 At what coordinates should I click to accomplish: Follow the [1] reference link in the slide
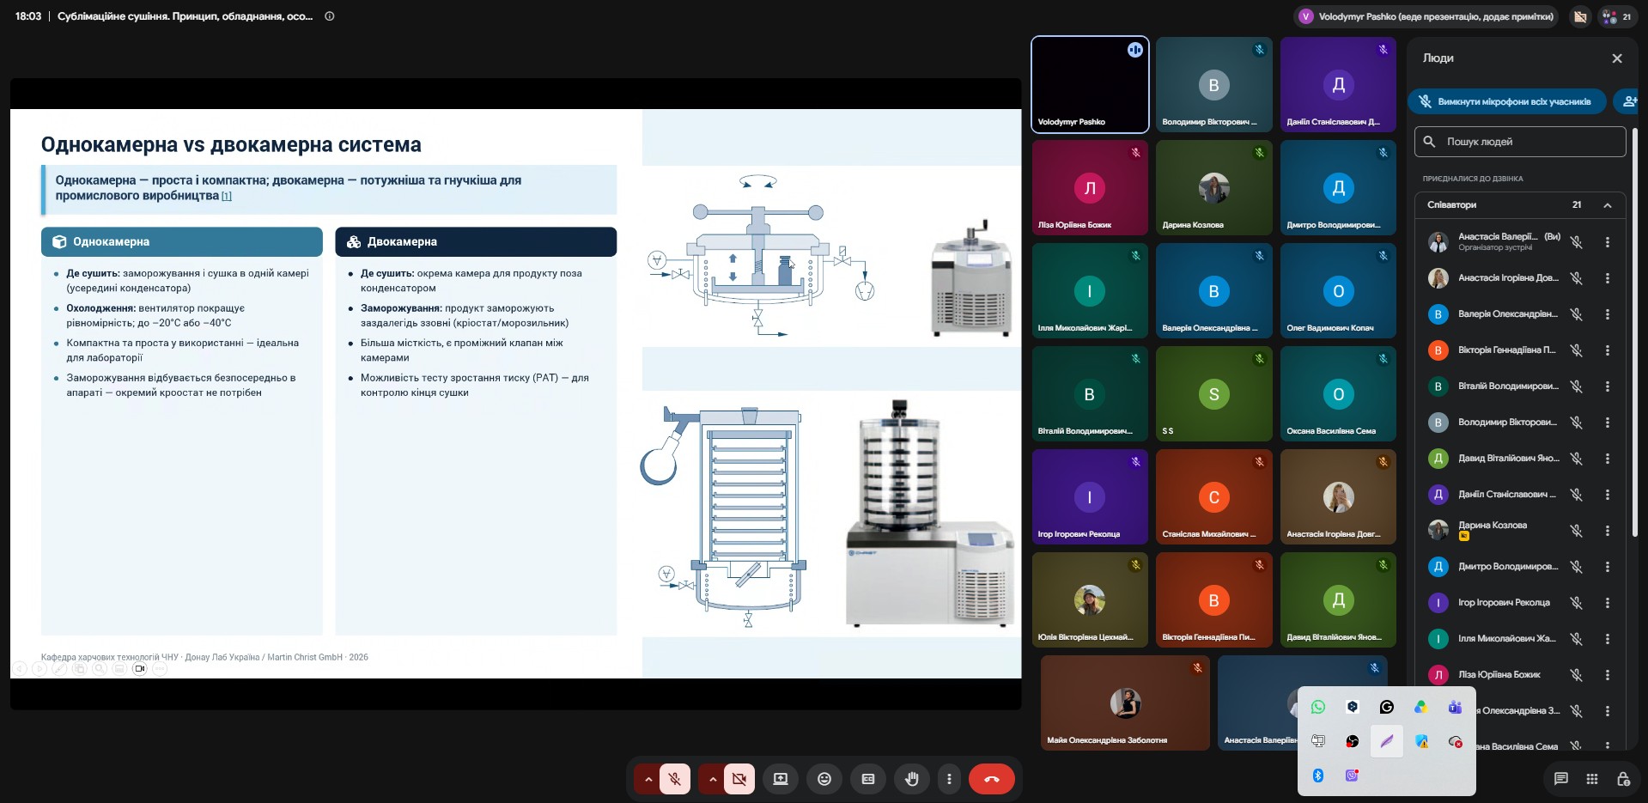227,196
